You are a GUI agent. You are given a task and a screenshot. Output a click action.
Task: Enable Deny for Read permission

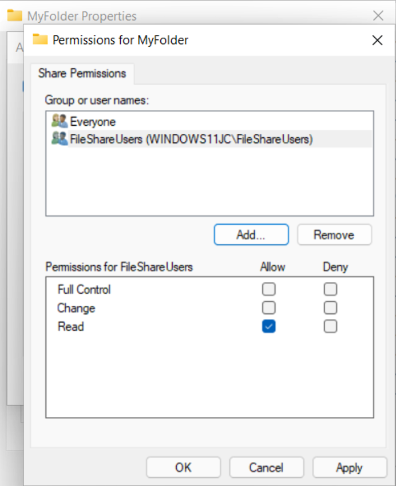(330, 326)
